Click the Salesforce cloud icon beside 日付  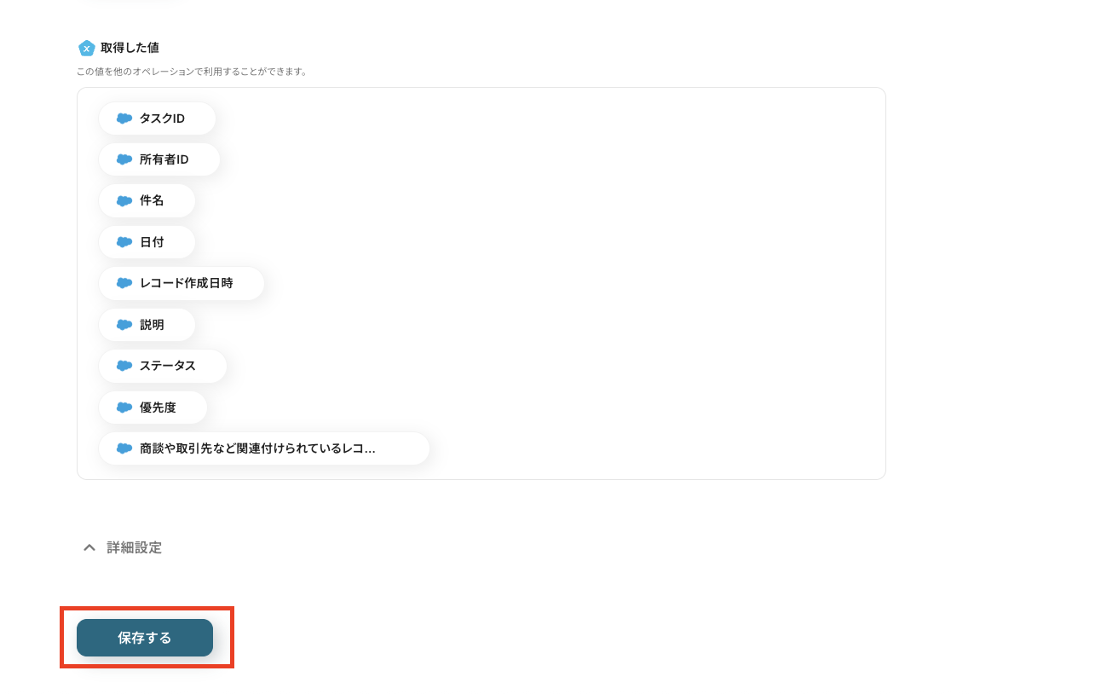tap(124, 242)
